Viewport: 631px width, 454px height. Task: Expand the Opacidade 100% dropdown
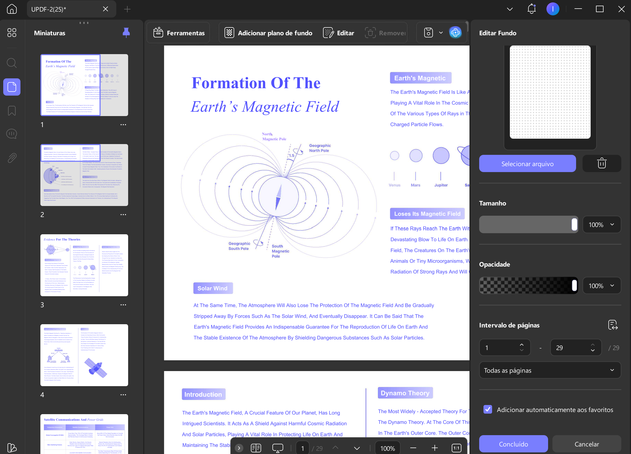[601, 286]
